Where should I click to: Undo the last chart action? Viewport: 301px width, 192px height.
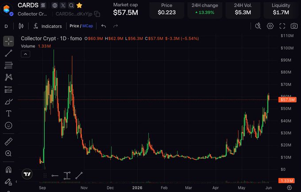pyautogui.click(x=104, y=26)
